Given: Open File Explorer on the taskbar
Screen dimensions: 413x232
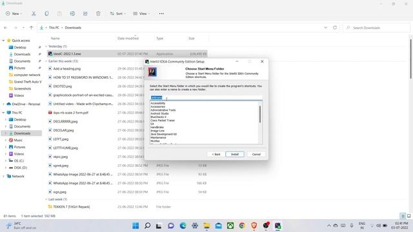Looking at the screenshot, I should (206, 226).
